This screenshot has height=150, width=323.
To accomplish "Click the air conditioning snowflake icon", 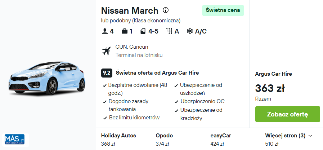I will tap(189, 31).
